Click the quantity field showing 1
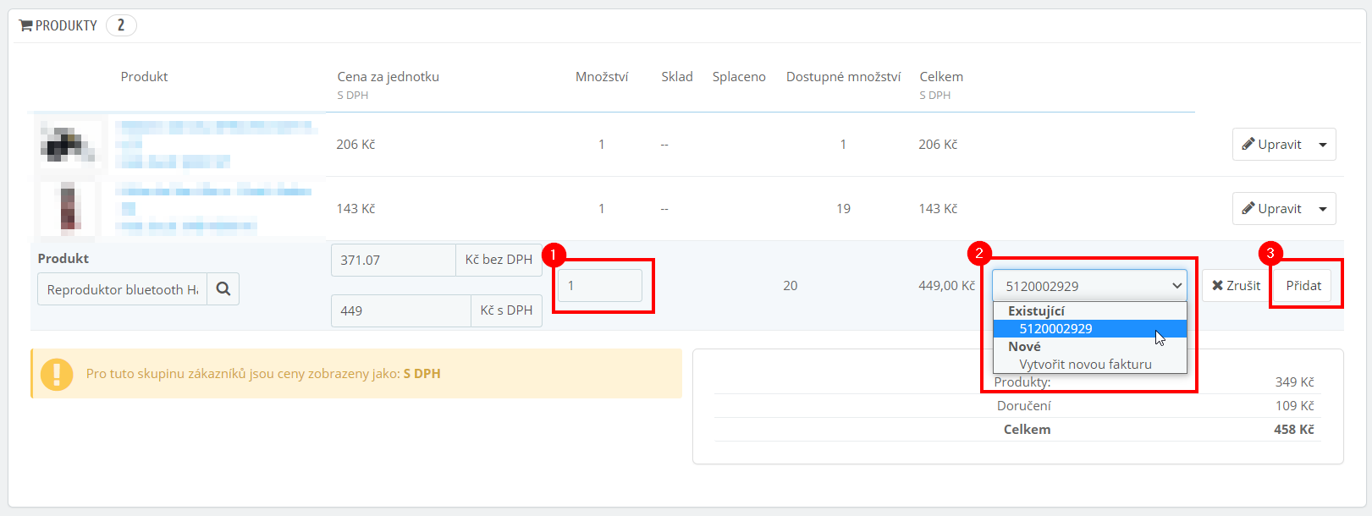The height and width of the screenshot is (516, 1372). 600,285
